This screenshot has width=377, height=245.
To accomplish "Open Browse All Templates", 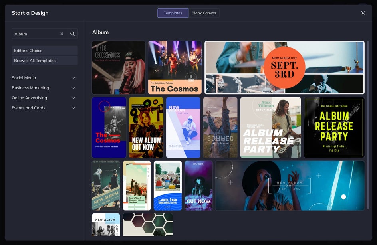I will (45, 61).
